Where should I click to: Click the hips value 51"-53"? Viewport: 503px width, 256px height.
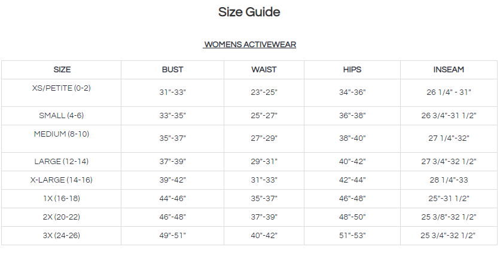[x=352, y=236]
